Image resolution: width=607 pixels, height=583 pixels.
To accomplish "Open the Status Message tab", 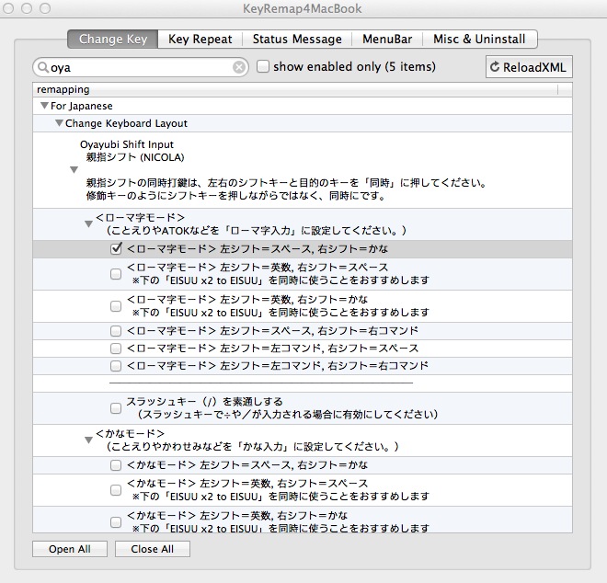I will [x=297, y=40].
